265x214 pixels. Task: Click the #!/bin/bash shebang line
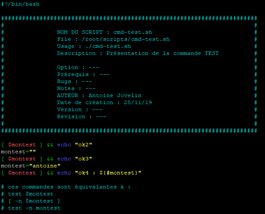pyautogui.click(x=20, y=4)
